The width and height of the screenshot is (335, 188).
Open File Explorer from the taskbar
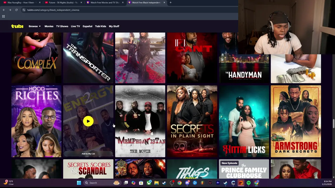point(157,183)
